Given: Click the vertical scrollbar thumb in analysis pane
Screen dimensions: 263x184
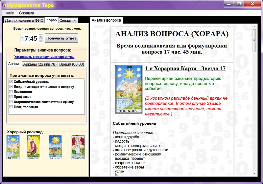Looking at the screenshot, I should tap(254, 41).
